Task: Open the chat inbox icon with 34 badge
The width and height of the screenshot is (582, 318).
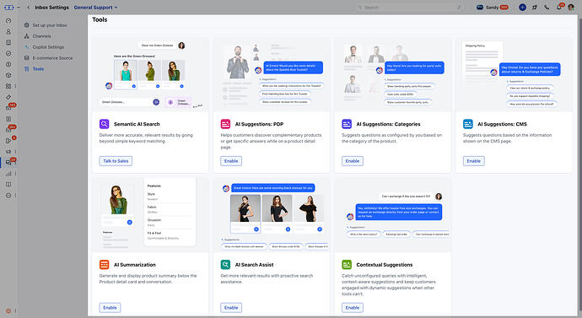Action: (x=8, y=163)
